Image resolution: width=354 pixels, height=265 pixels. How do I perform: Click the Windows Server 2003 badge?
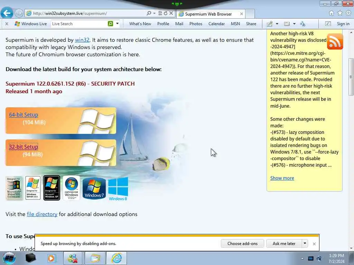[33, 188]
